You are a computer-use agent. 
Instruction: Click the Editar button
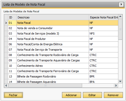(x=92, y=95)
